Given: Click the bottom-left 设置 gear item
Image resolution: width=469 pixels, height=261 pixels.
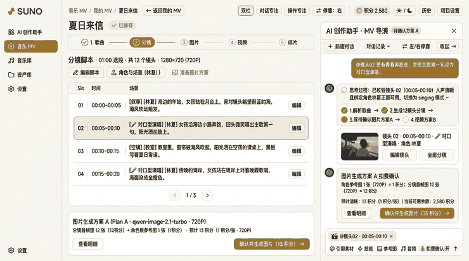Looking at the screenshot, I should coord(18,250).
